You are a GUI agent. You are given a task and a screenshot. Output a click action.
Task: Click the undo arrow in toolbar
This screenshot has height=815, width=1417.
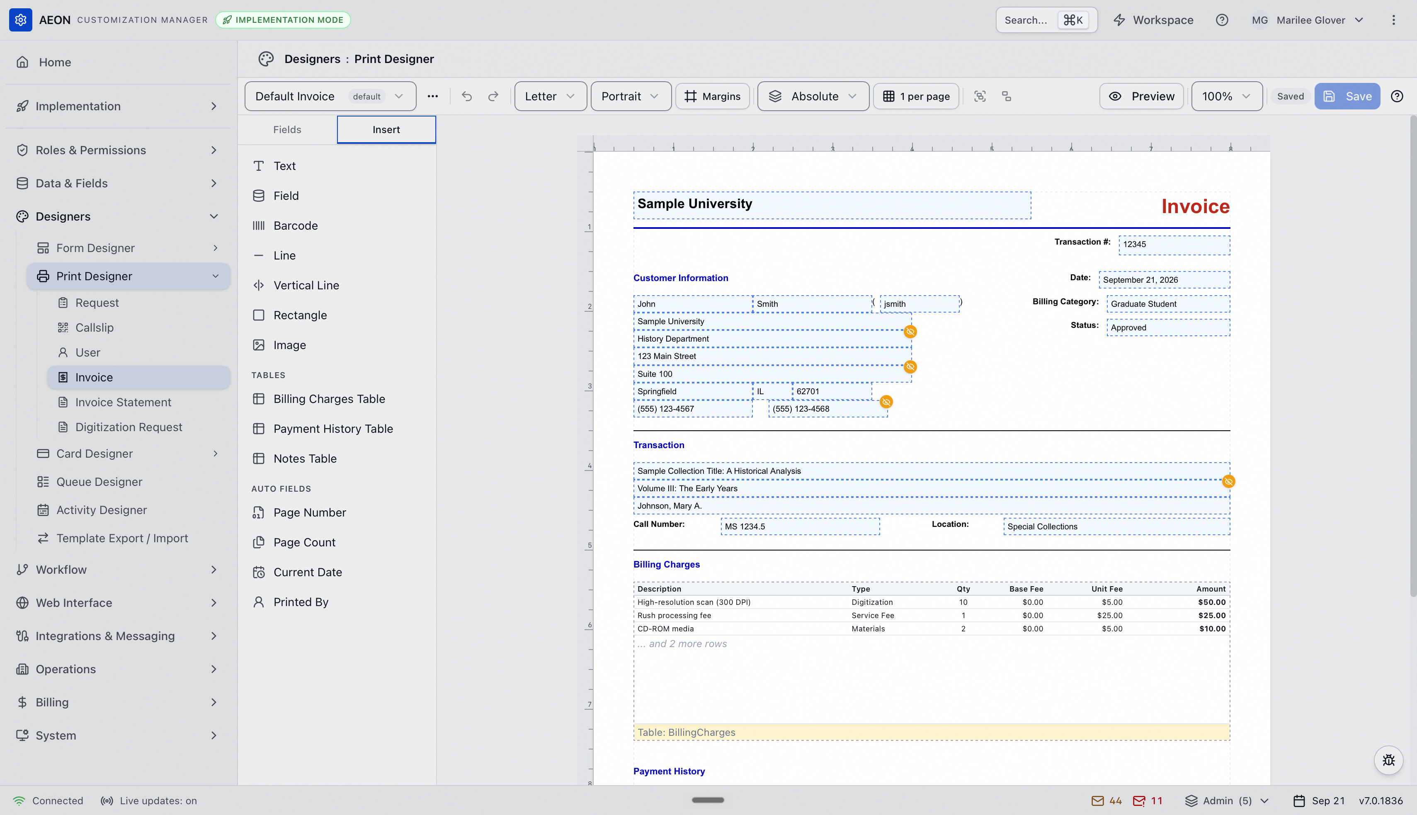click(x=467, y=96)
